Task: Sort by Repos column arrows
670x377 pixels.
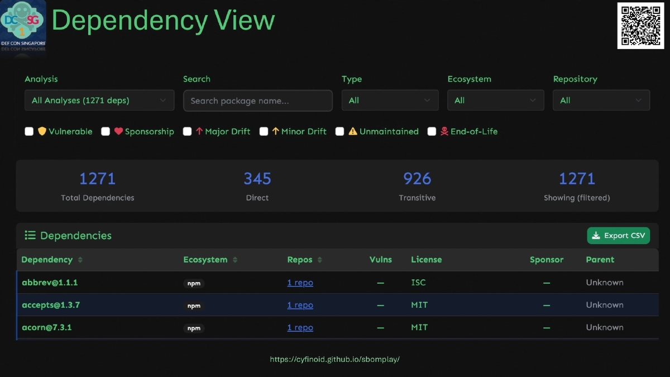Action: [319, 260]
